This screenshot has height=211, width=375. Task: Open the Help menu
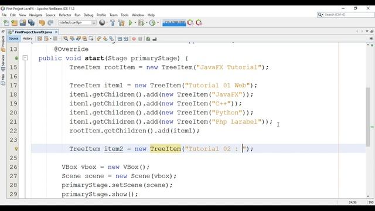click(151, 15)
